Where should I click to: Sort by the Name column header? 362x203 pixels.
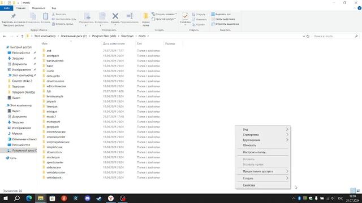click(45, 43)
